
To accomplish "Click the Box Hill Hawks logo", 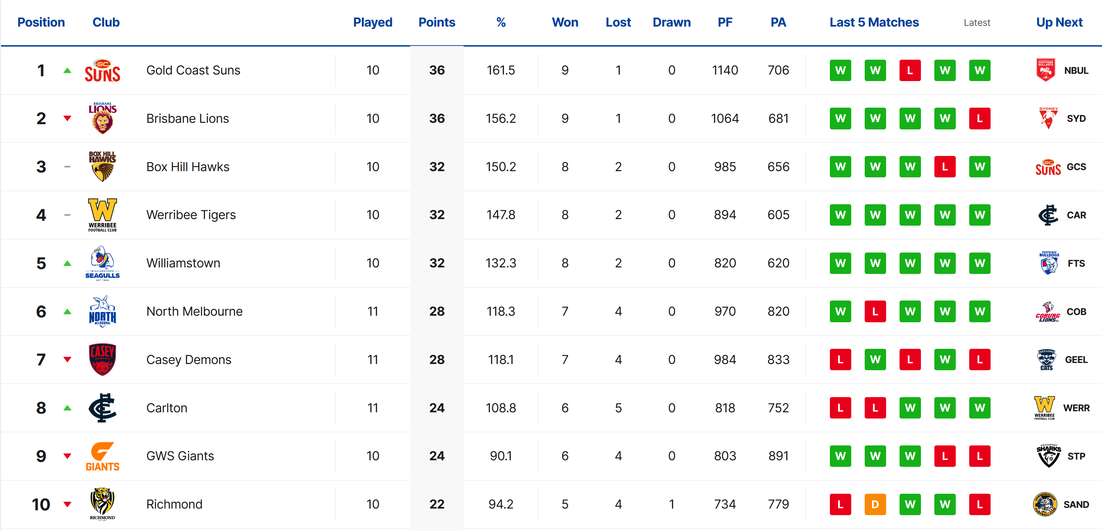I will pos(102,166).
